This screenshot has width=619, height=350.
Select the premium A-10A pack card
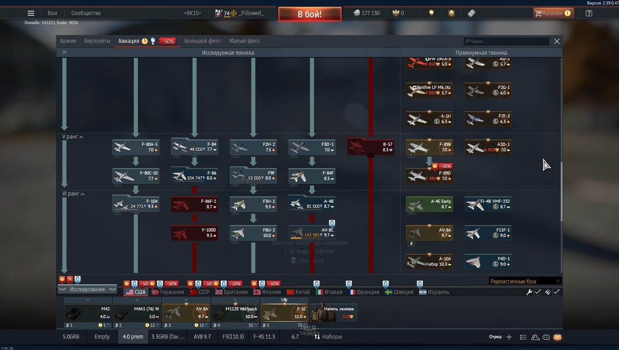pyautogui.click(x=429, y=262)
